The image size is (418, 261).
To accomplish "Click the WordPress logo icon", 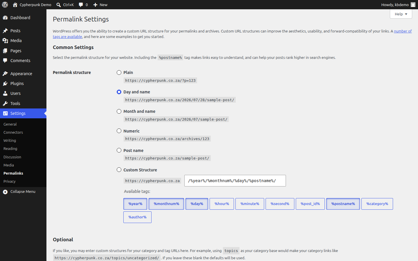I will (x=5, y=5).
